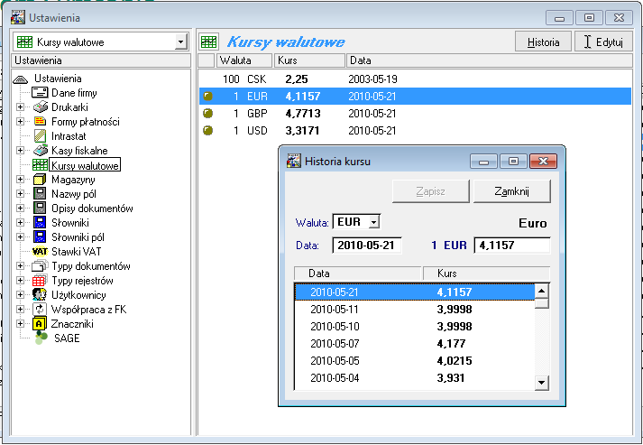Select the USD 3,3171 currency row
The image size is (643, 445).
[x=415, y=131]
